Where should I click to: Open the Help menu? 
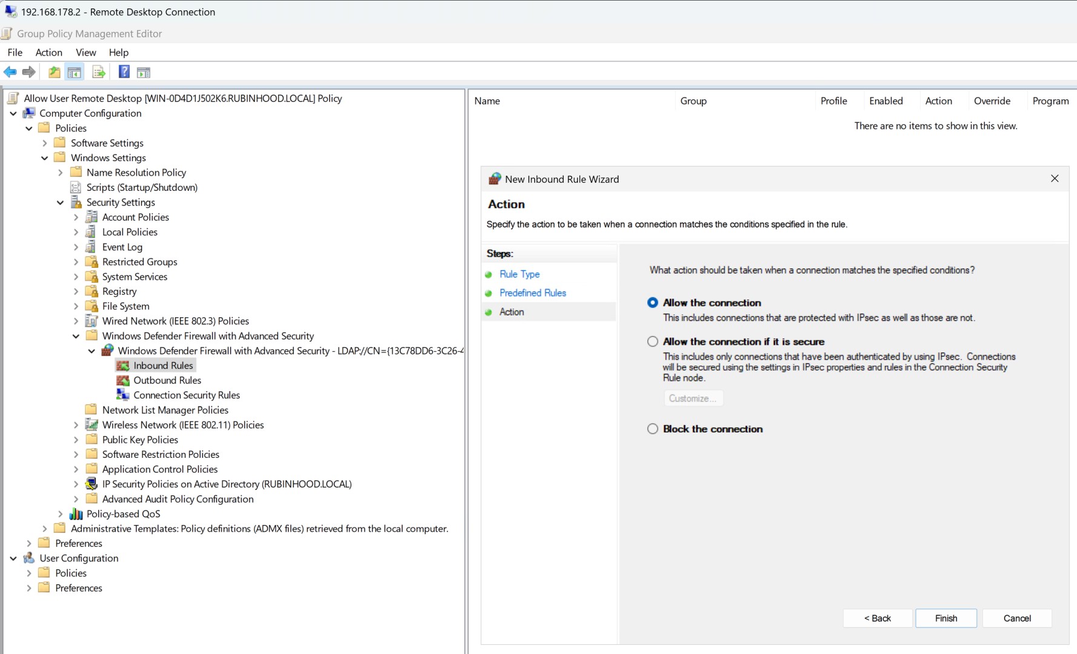119,53
